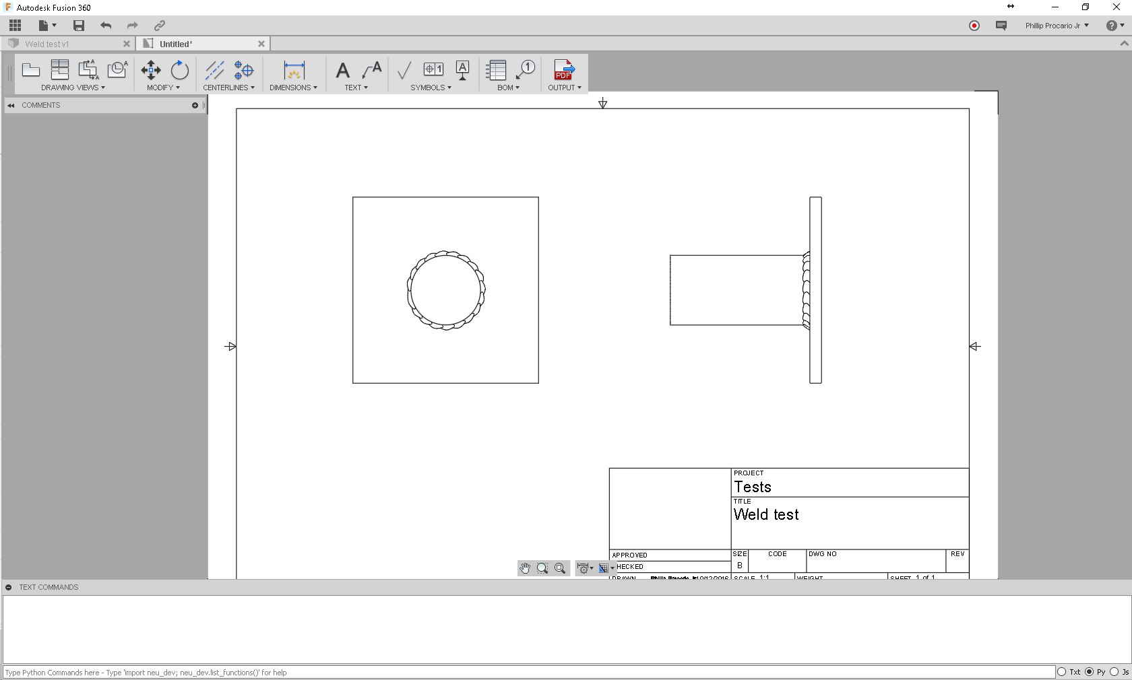Select the side view of welded part

746,290
